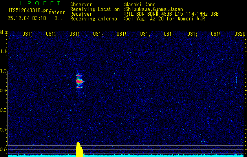Click the faint echo near 0317
247x157 pixels.
pyautogui.click(x=179, y=81)
